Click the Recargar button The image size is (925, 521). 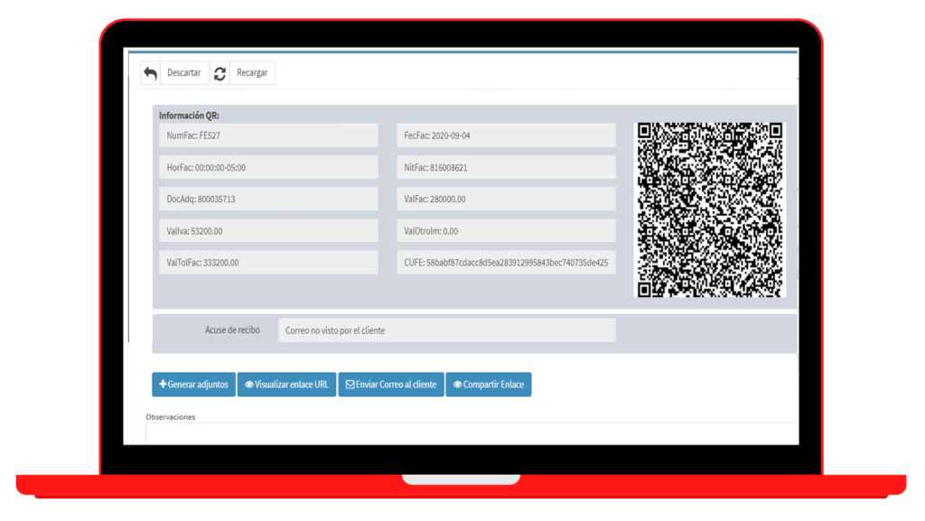click(x=252, y=73)
